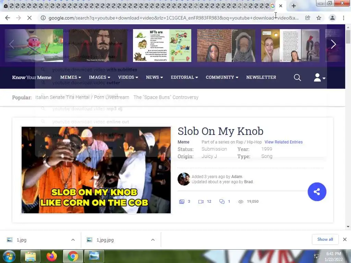The width and height of the screenshot is (351, 263).
Task: Open downloaded file 1.jpg.jpg
Action: pyautogui.click(x=105, y=240)
